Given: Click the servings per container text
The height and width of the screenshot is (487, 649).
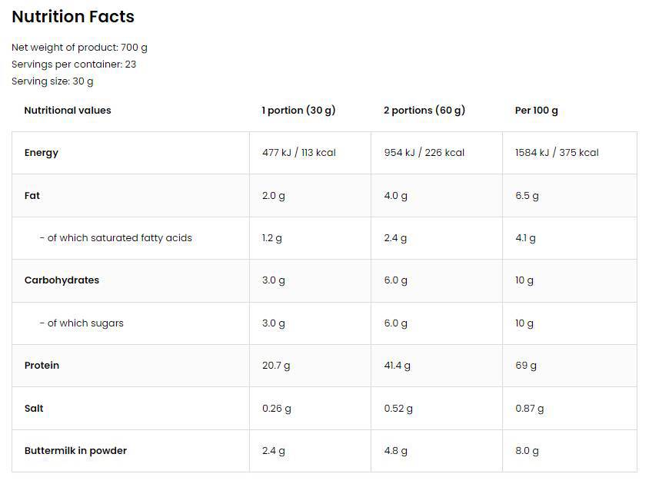Looking at the screenshot, I should [x=74, y=65].
